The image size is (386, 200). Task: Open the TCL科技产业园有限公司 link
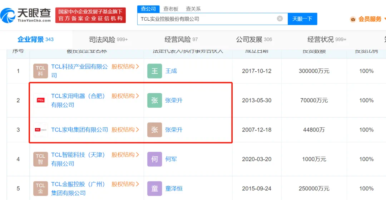[x=79, y=71]
